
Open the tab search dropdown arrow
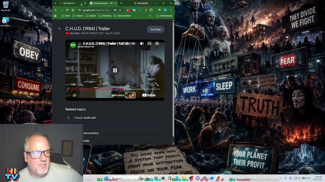point(55,3)
